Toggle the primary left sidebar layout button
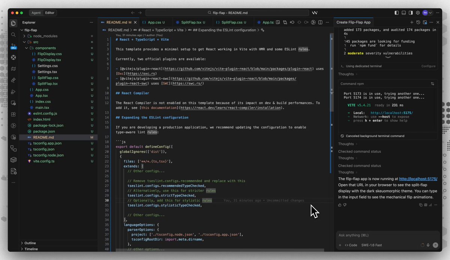This screenshot has height=260, width=450. tap(397, 13)
